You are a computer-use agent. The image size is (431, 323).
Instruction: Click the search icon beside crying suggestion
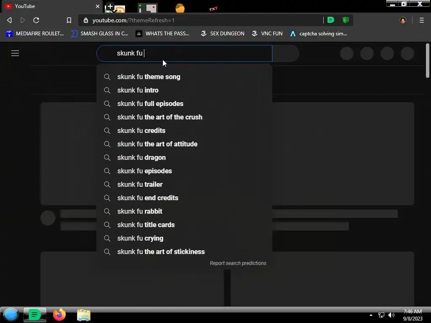pyautogui.click(x=107, y=238)
